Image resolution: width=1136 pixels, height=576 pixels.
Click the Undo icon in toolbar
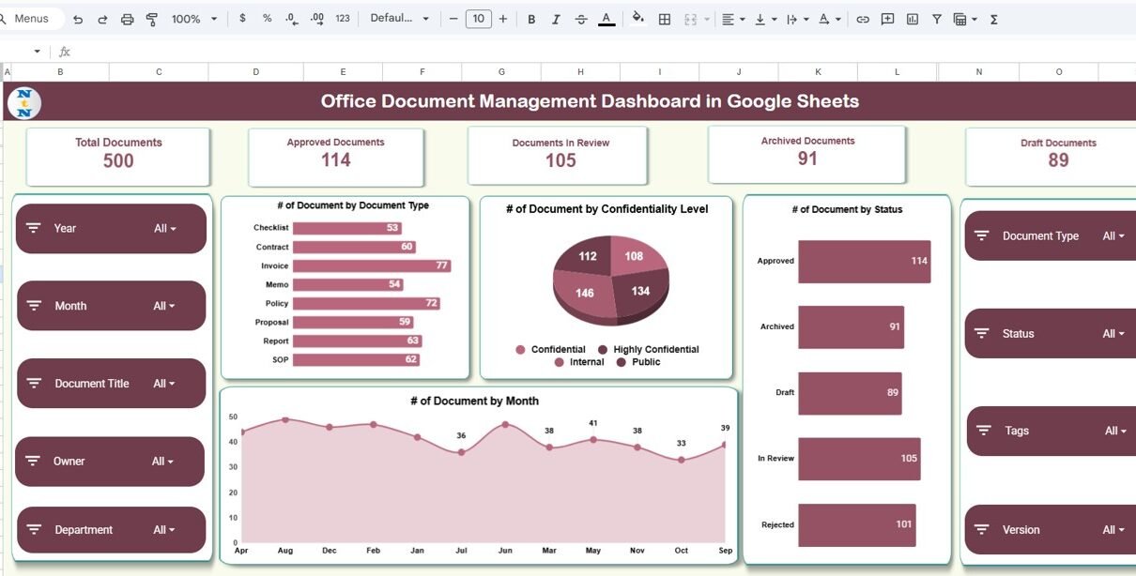(78, 19)
